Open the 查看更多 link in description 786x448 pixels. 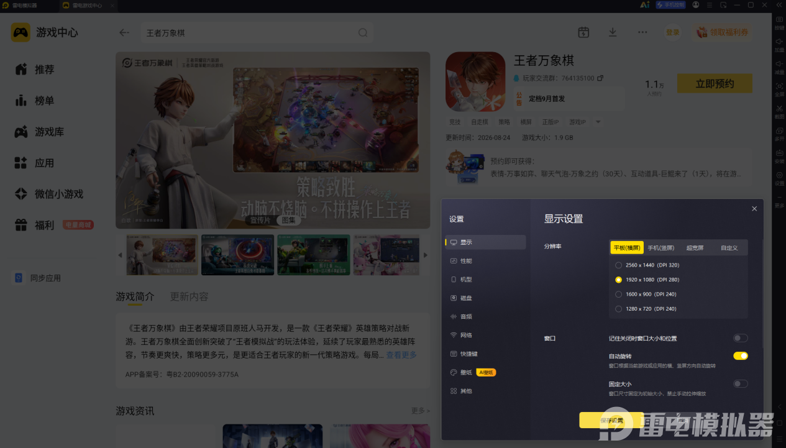point(401,355)
